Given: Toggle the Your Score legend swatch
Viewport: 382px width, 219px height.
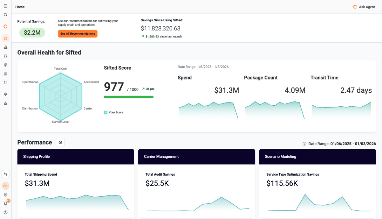Looking at the screenshot, I should click(x=105, y=112).
